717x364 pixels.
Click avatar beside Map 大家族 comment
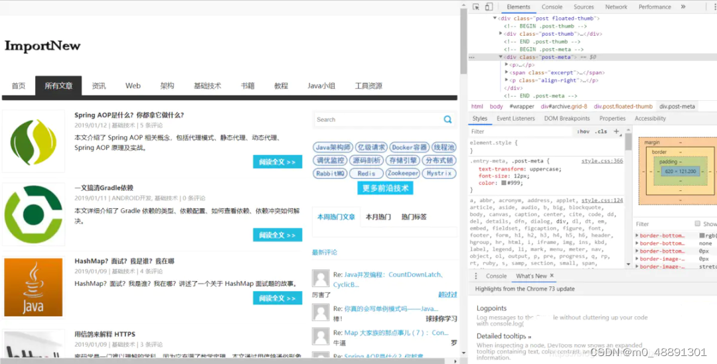pos(321,336)
